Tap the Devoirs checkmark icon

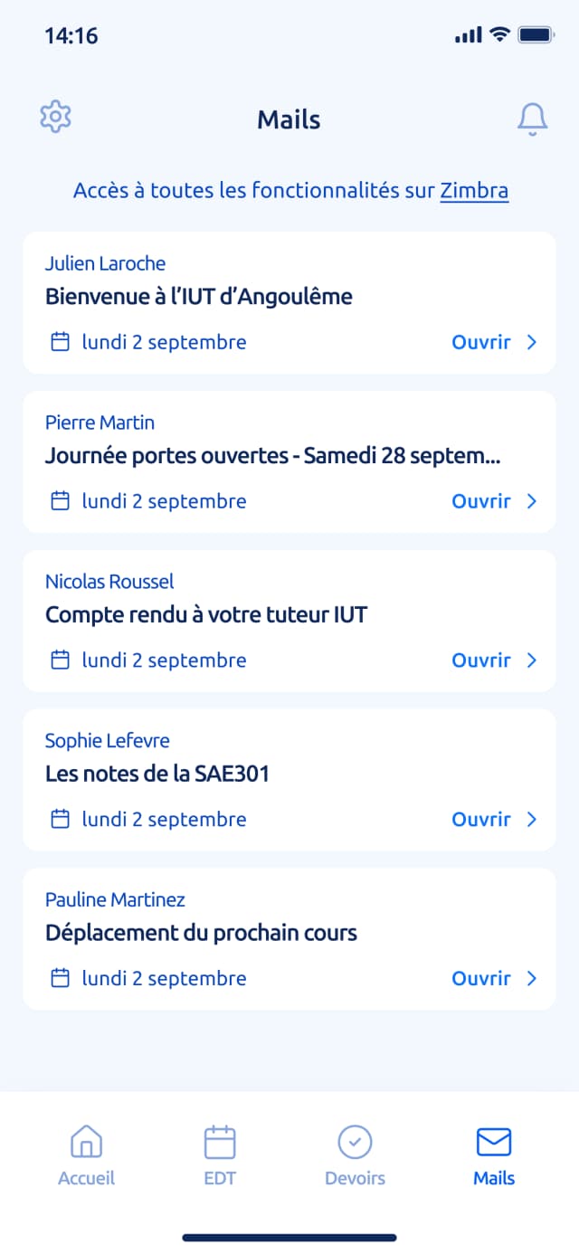click(355, 1142)
